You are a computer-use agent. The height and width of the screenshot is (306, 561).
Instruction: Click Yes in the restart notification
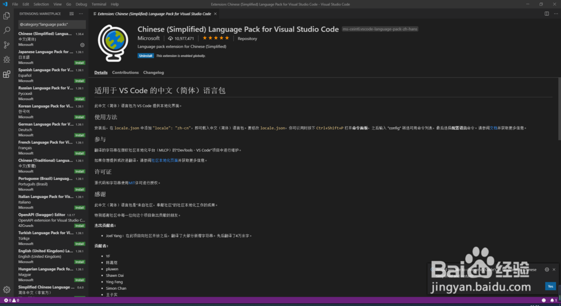point(550,286)
